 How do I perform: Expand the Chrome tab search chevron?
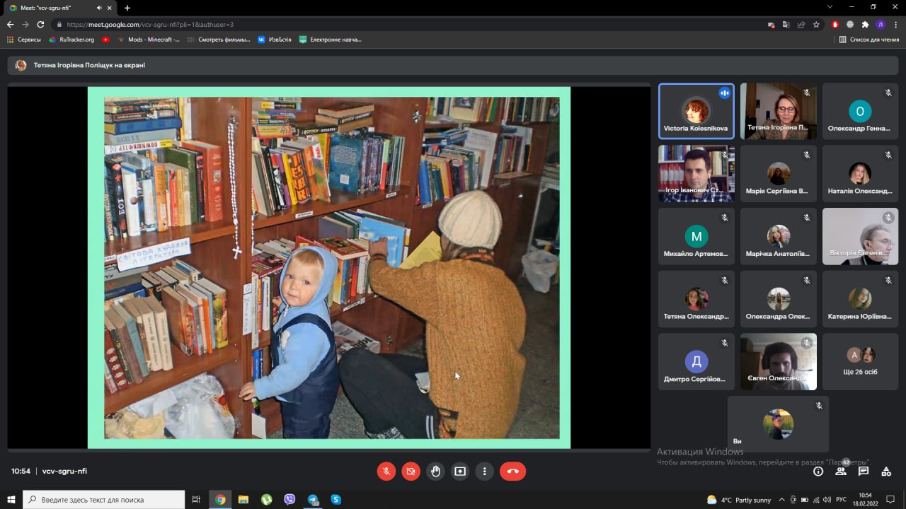830,7
